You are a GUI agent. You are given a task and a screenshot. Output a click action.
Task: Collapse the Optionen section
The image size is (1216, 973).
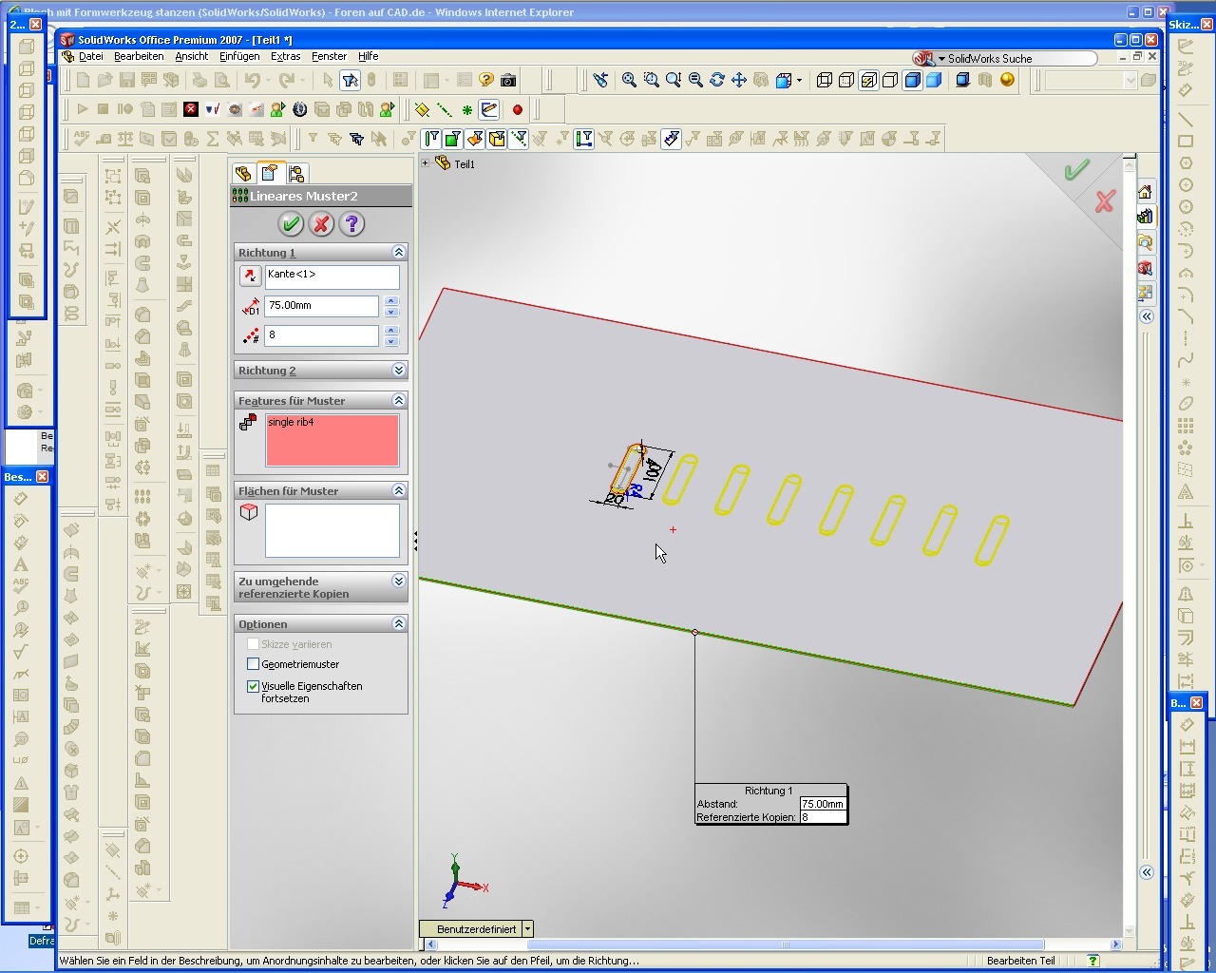click(x=398, y=623)
